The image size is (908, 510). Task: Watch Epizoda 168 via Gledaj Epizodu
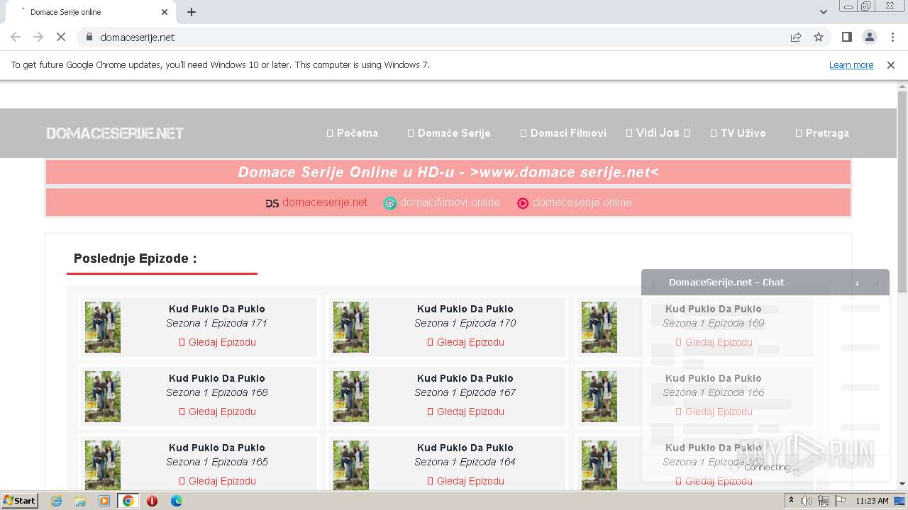(217, 412)
